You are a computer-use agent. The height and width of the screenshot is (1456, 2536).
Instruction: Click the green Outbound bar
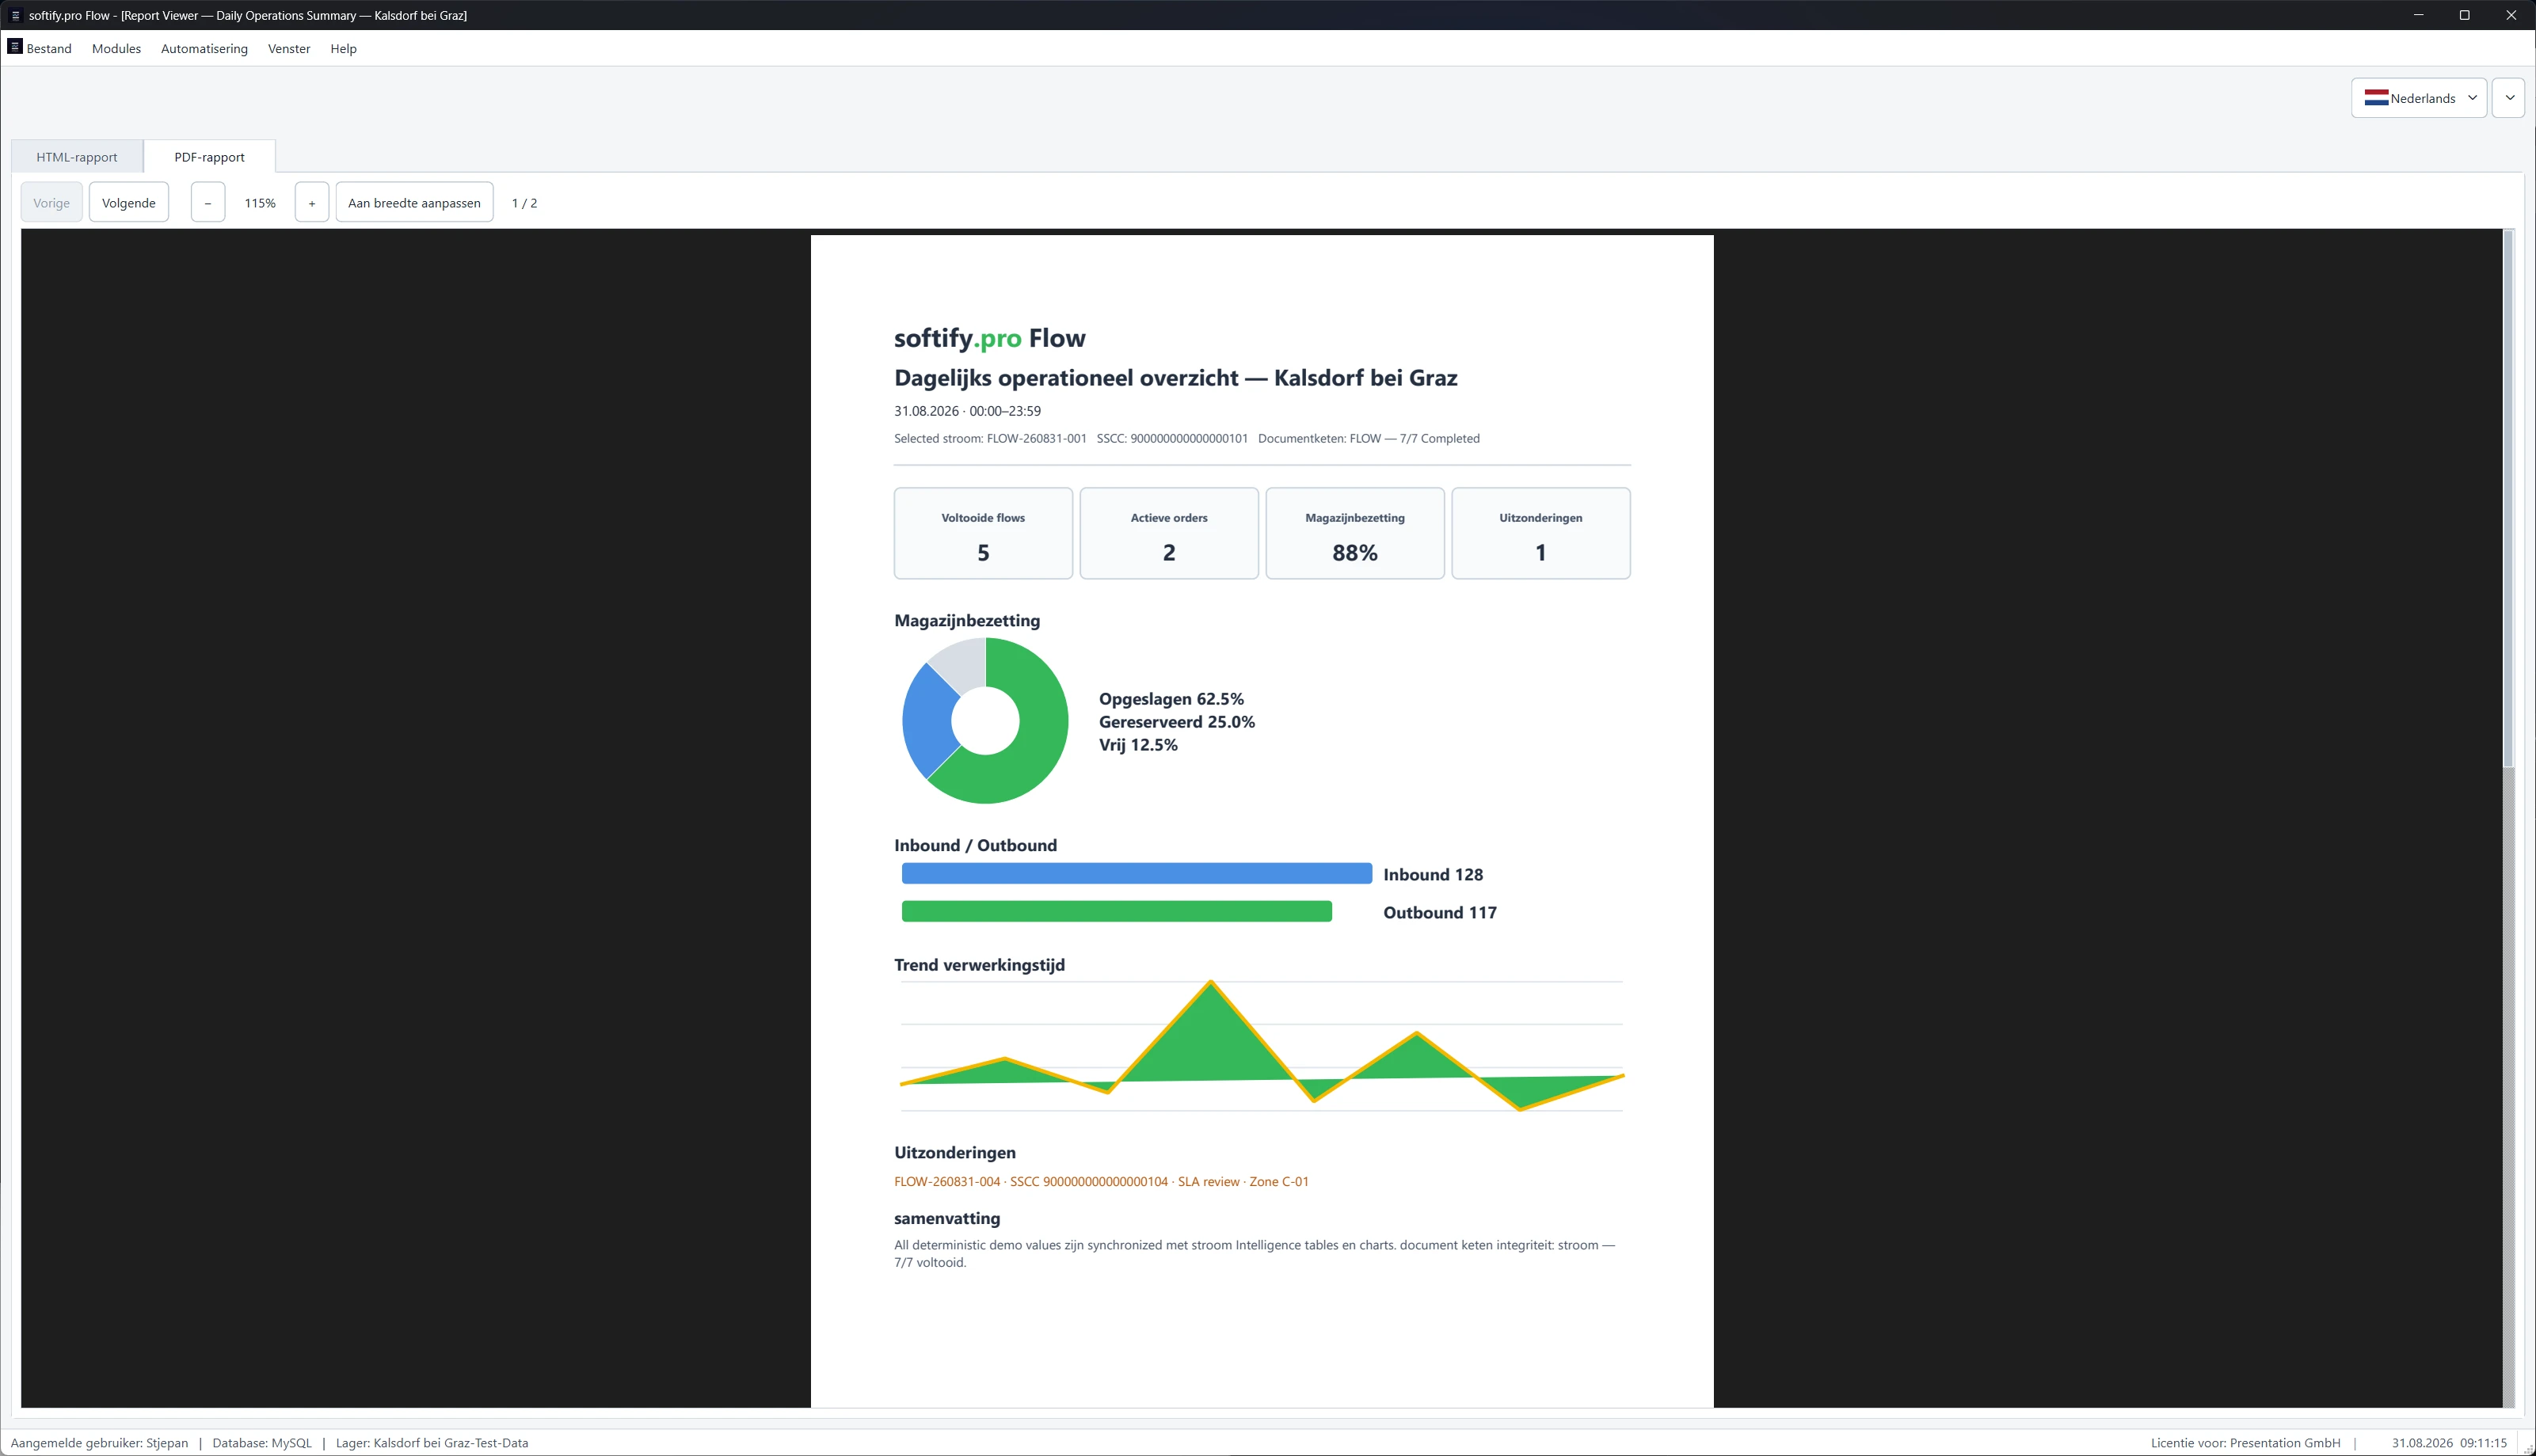(x=1117, y=911)
